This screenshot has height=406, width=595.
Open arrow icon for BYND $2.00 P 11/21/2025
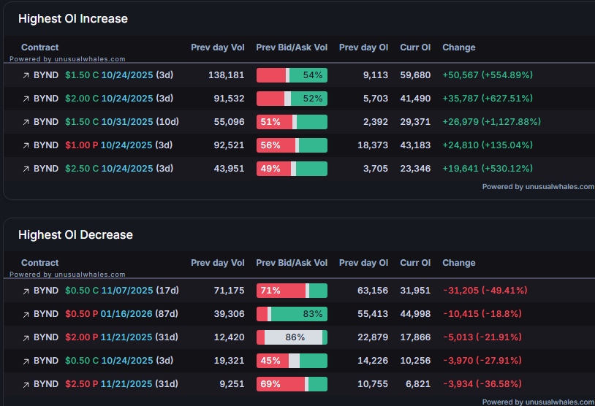coord(26,338)
